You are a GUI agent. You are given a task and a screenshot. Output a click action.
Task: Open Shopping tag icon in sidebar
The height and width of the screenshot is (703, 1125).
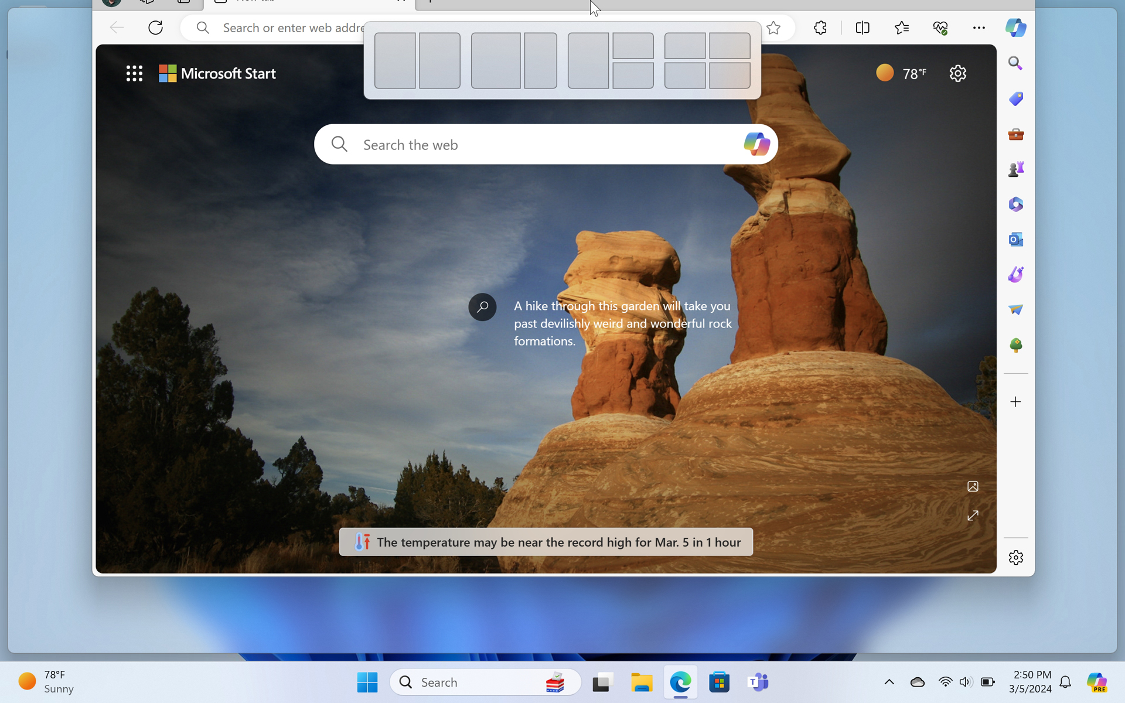tap(1015, 98)
